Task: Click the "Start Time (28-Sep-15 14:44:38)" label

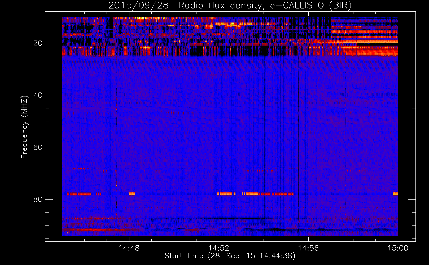Action: (230, 256)
